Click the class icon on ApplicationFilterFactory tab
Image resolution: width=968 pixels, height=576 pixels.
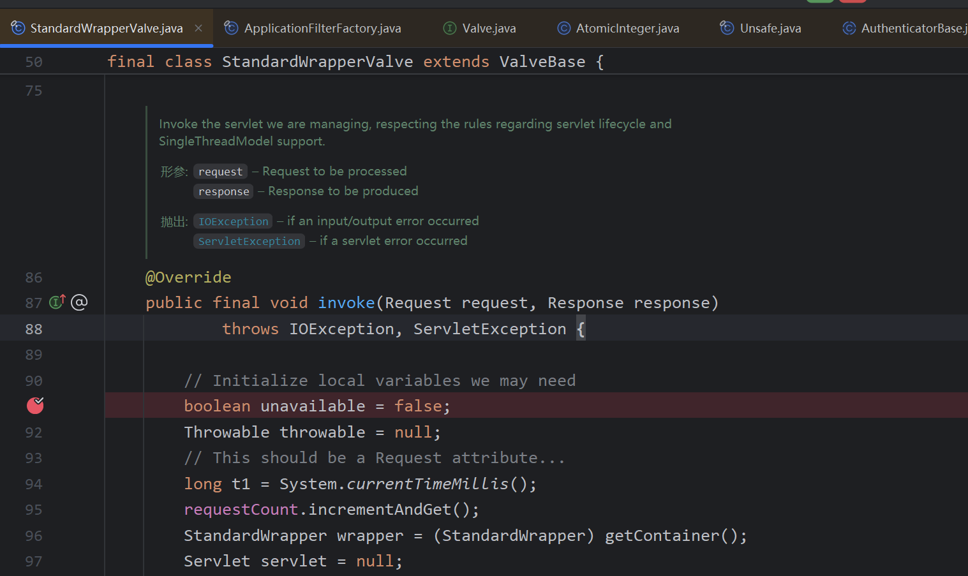coord(232,28)
